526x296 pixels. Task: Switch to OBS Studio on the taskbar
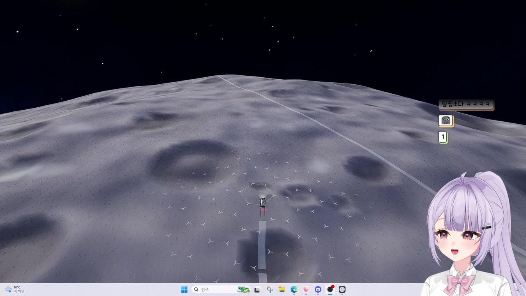[330, 289]
